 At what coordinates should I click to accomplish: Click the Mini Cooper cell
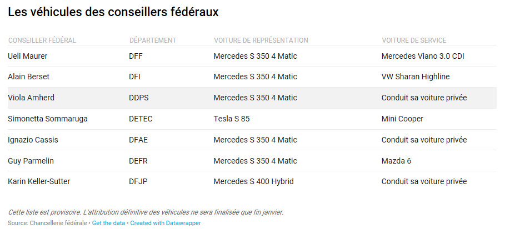point(402,119)
